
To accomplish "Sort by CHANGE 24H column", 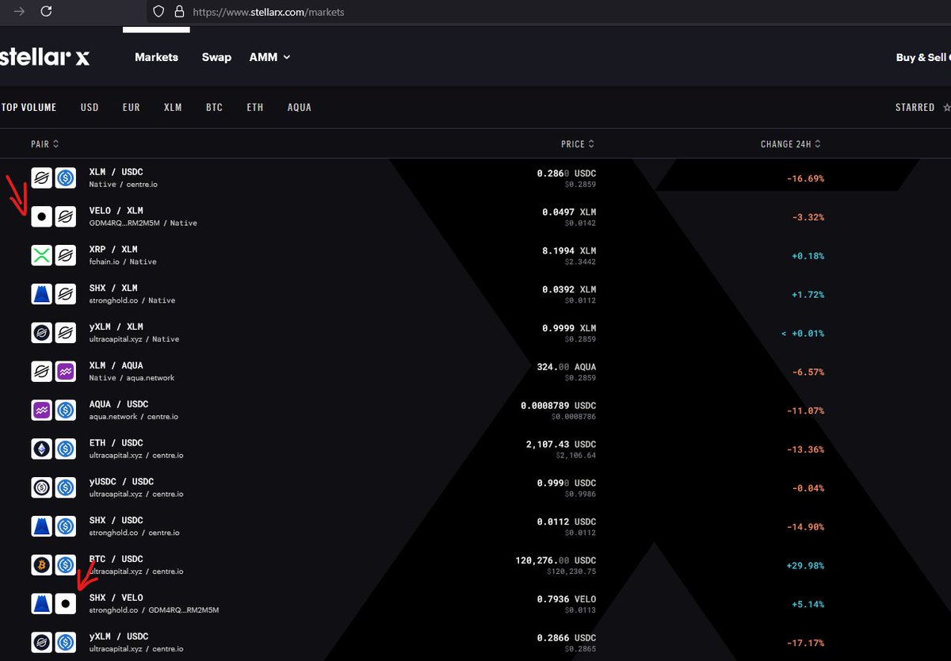I will (791, 144).
